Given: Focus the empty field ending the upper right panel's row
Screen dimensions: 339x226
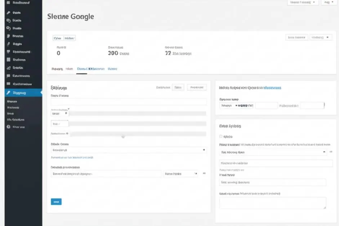Looking at the screenshot, I should 312,106.
